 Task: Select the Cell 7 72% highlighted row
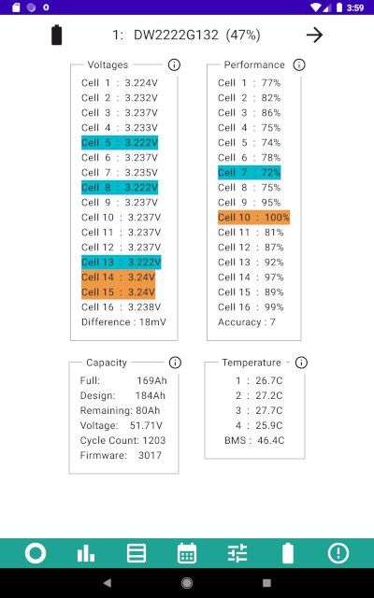(250, 173)
